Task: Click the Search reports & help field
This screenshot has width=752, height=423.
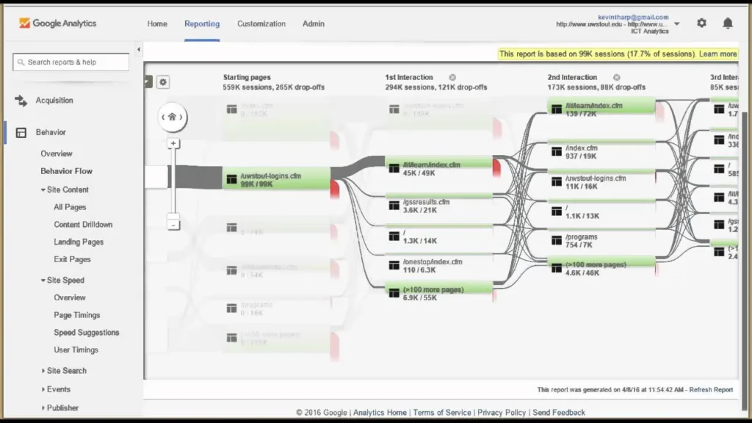Action: (x=71, y=62)
